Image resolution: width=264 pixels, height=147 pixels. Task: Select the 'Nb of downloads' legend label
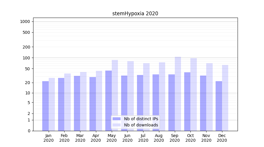pyautogui.click(x=141, y=125)
